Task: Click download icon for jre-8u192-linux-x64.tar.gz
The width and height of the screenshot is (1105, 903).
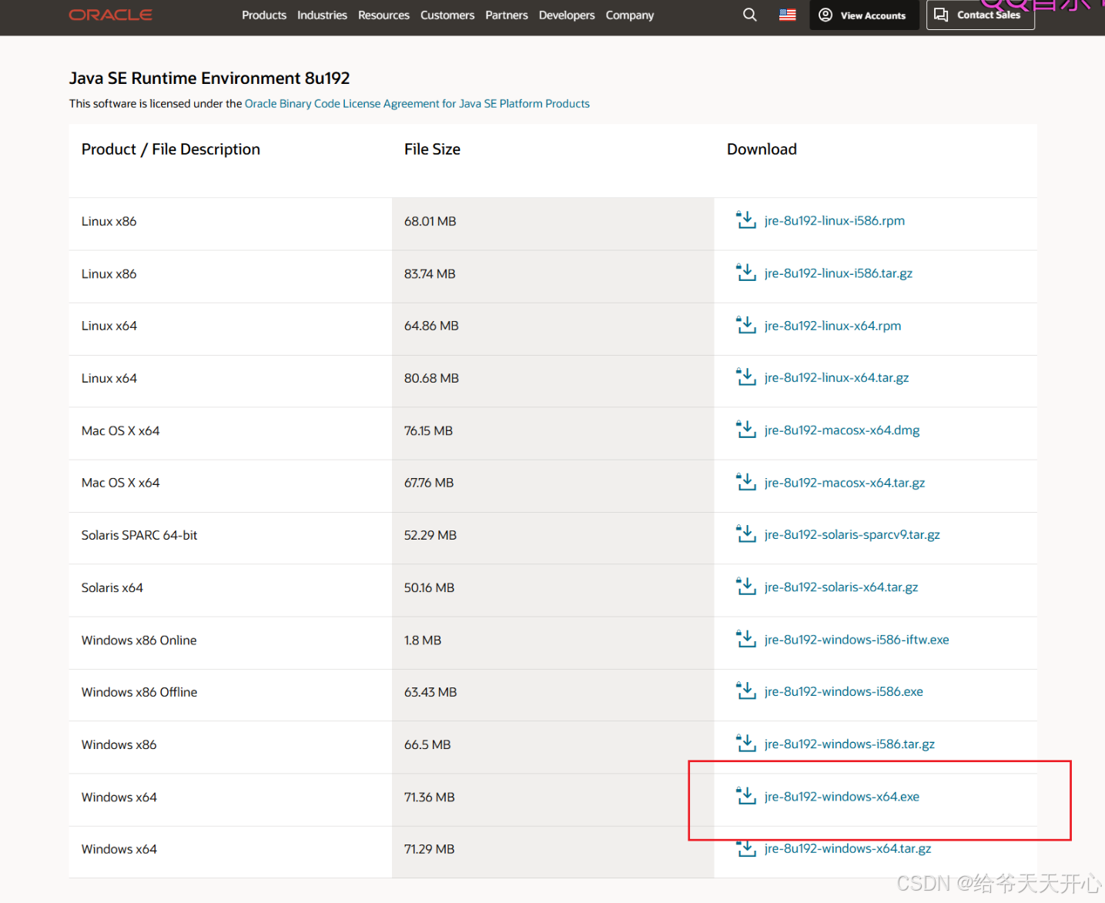Action: pos(745,377)
